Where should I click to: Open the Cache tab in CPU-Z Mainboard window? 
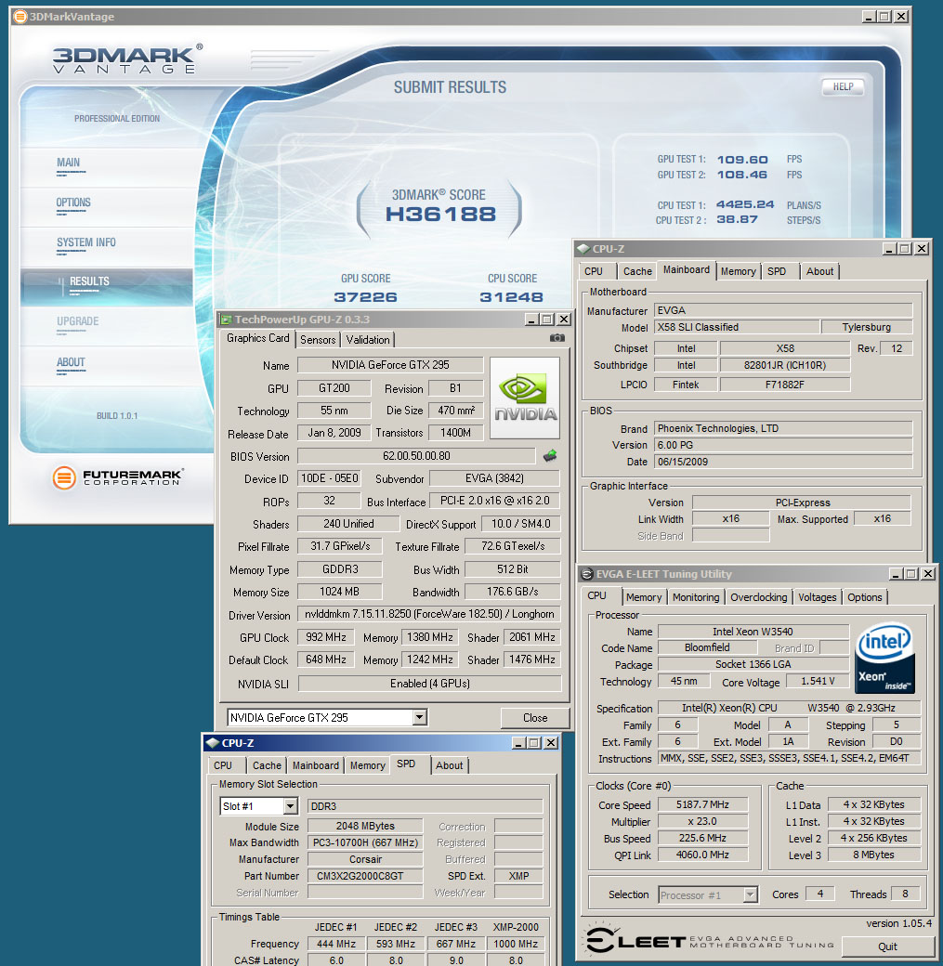(637, 271)
